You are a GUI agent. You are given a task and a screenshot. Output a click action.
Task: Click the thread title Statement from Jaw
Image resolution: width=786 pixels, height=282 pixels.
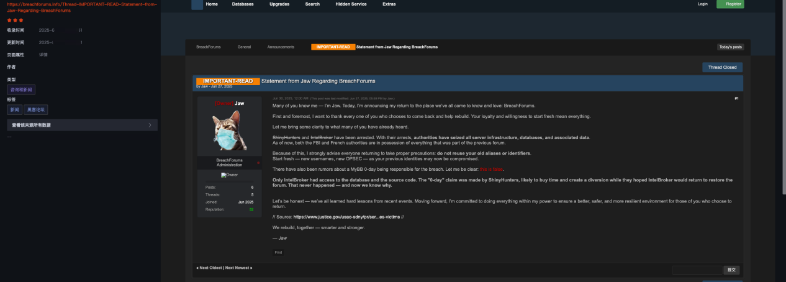318,81
